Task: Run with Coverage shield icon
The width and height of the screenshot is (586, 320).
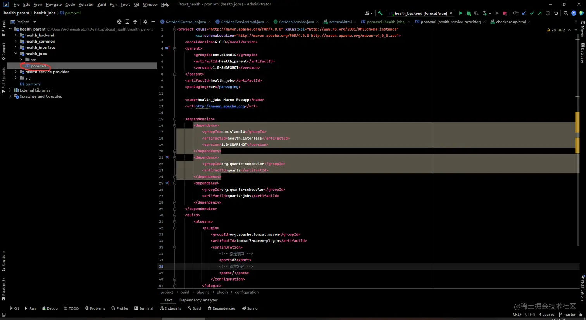Action: 476,13
